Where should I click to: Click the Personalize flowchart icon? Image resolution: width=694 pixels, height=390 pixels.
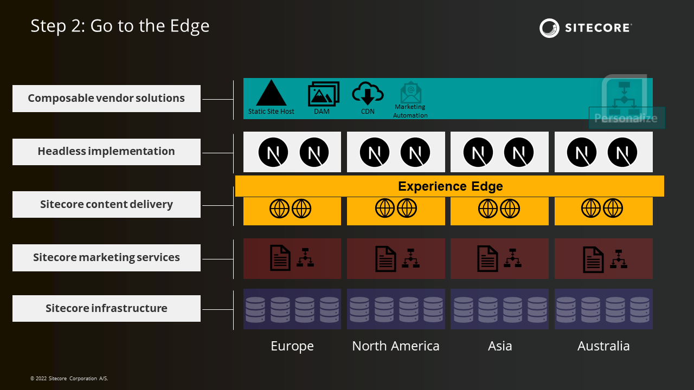(x=624, y=97)
